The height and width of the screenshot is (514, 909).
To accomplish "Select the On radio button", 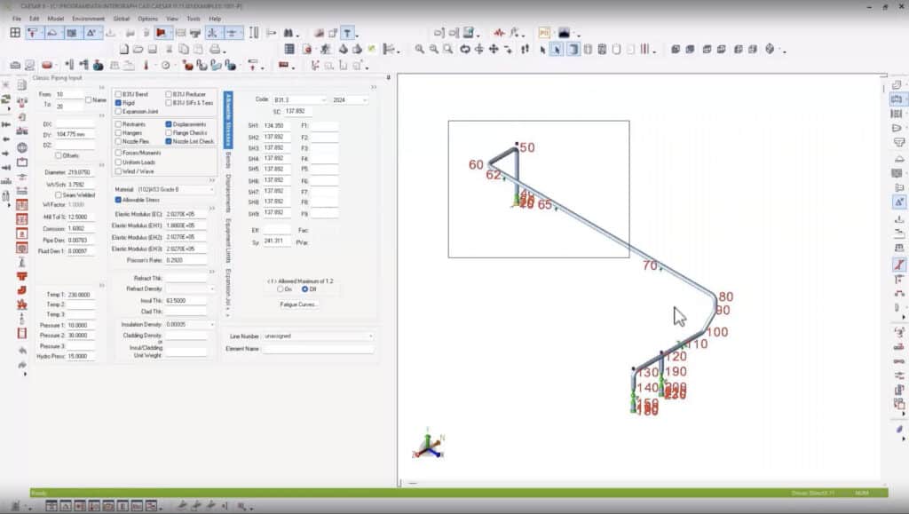I will pos(279,289).
